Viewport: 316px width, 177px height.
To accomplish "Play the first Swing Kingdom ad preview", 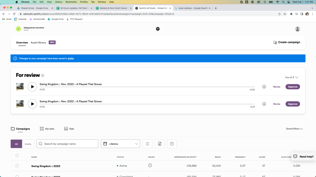I will 32,87.
